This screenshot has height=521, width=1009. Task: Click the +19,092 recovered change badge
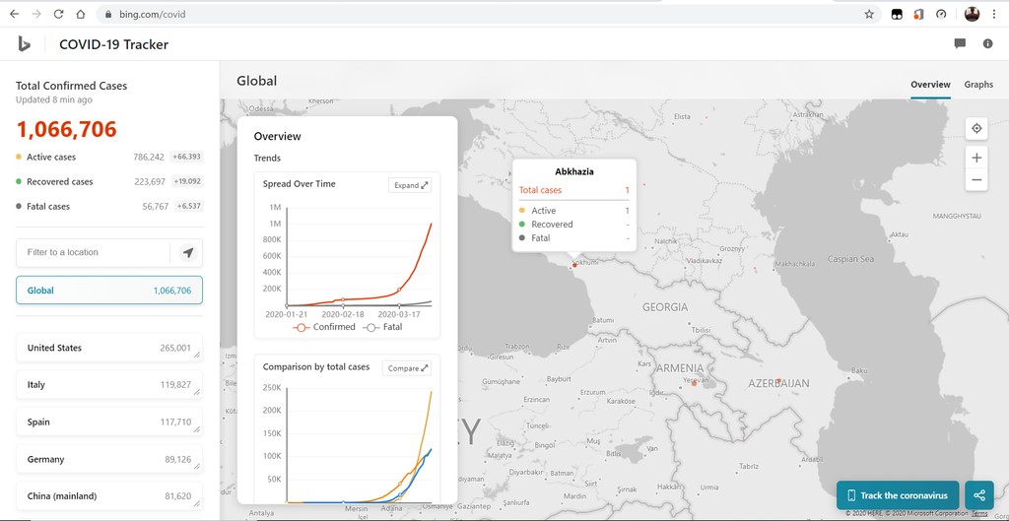coord(186,182)
